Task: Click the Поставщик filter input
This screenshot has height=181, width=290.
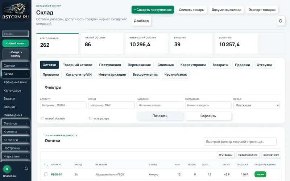Action: pos(208,105)
